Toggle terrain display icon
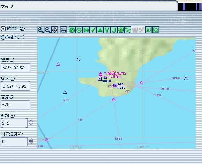202x164 pixels. [156, 30]
